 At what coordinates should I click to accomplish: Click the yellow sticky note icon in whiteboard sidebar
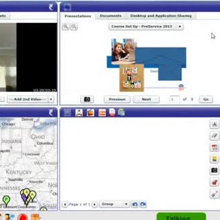[x=215, y=159]
